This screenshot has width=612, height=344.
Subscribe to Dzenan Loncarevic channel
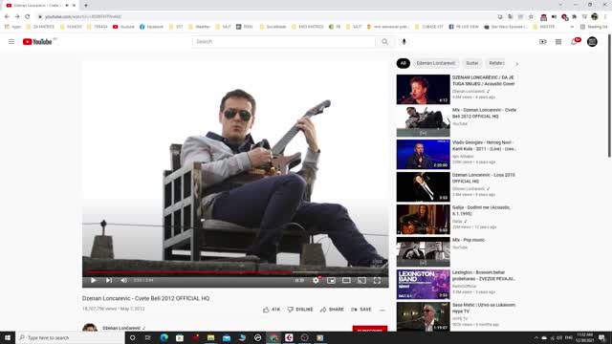(x=370, y=329)
